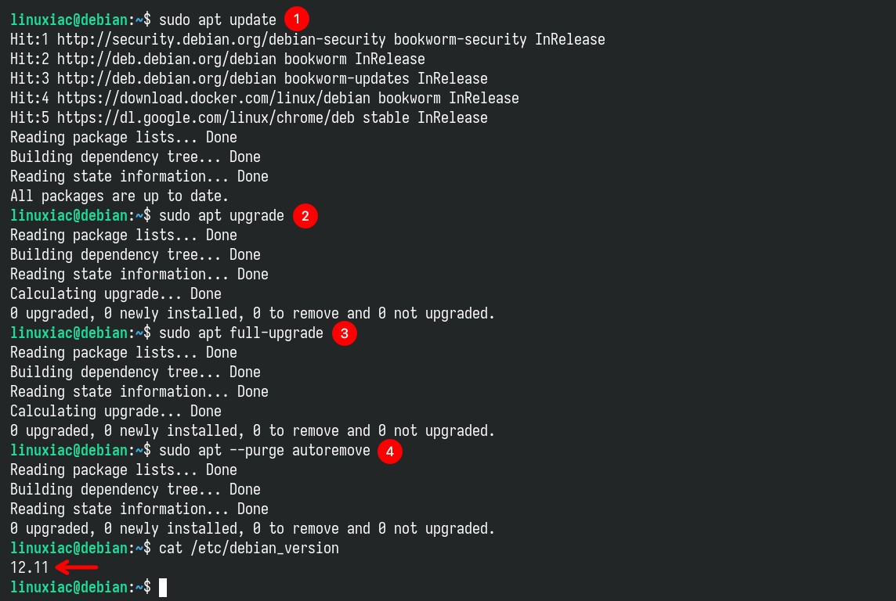Click the 'sudo apt full-upgrade' command text
896x601 pixels.
tap(240, 333)
